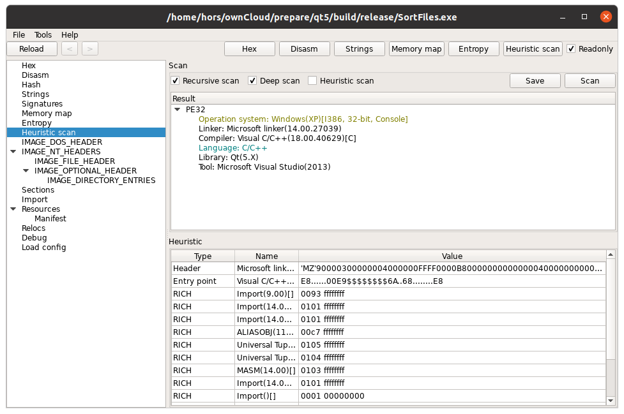Start scanning with the Scan button
The height and width of the screenshot is (414, 624).
590,80
